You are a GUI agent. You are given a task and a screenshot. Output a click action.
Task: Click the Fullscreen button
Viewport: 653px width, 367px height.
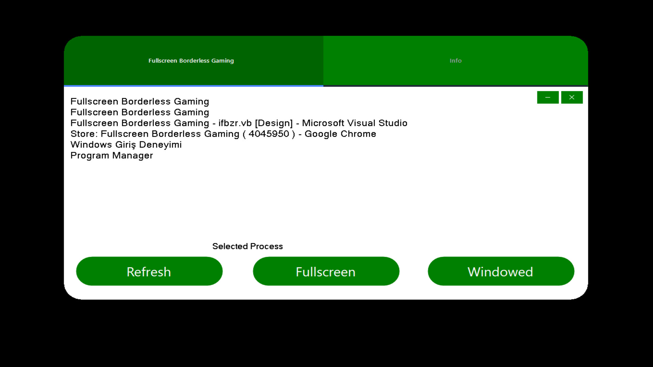(x=326, y=271)
